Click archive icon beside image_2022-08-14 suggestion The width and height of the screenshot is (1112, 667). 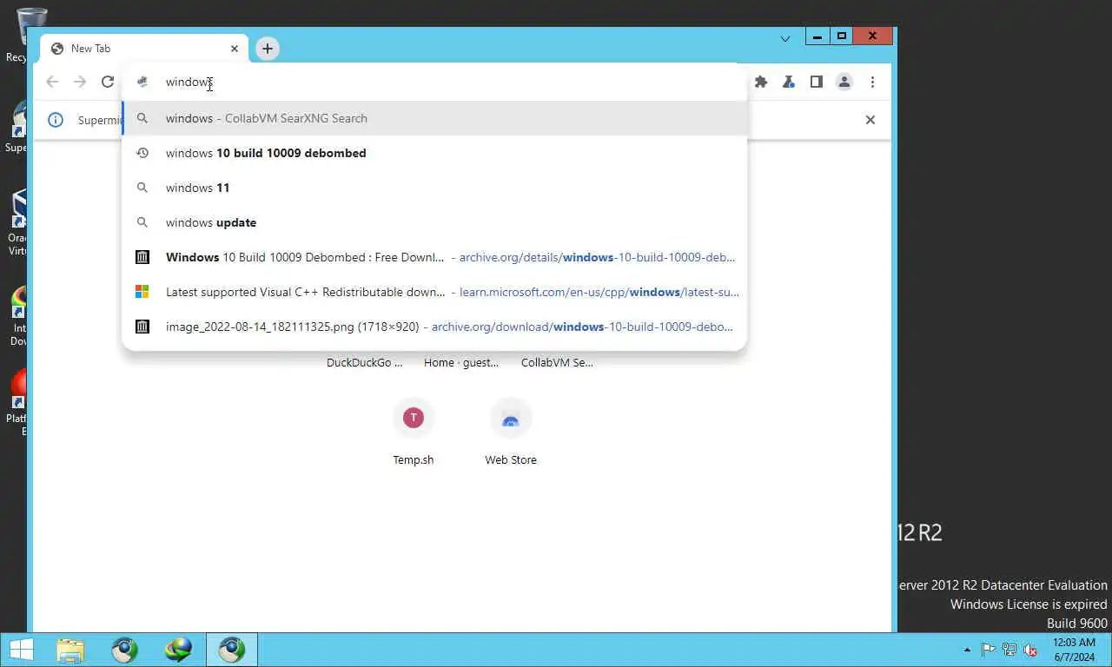[x=142, y=327]
